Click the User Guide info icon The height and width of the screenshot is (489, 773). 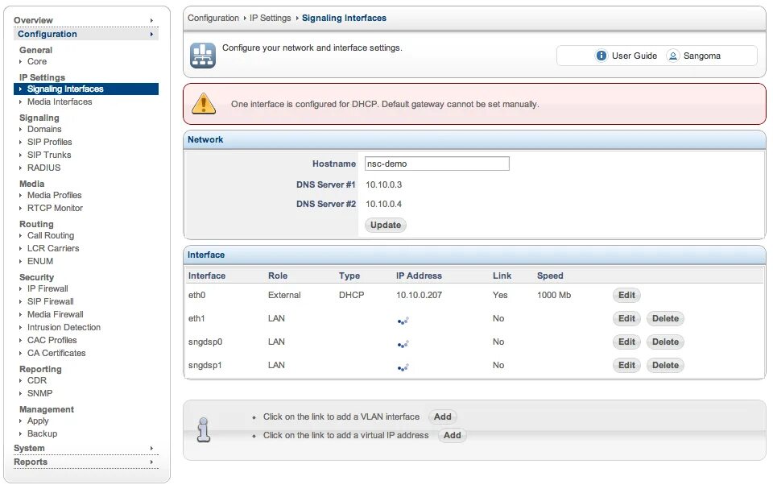coord(601,56)
